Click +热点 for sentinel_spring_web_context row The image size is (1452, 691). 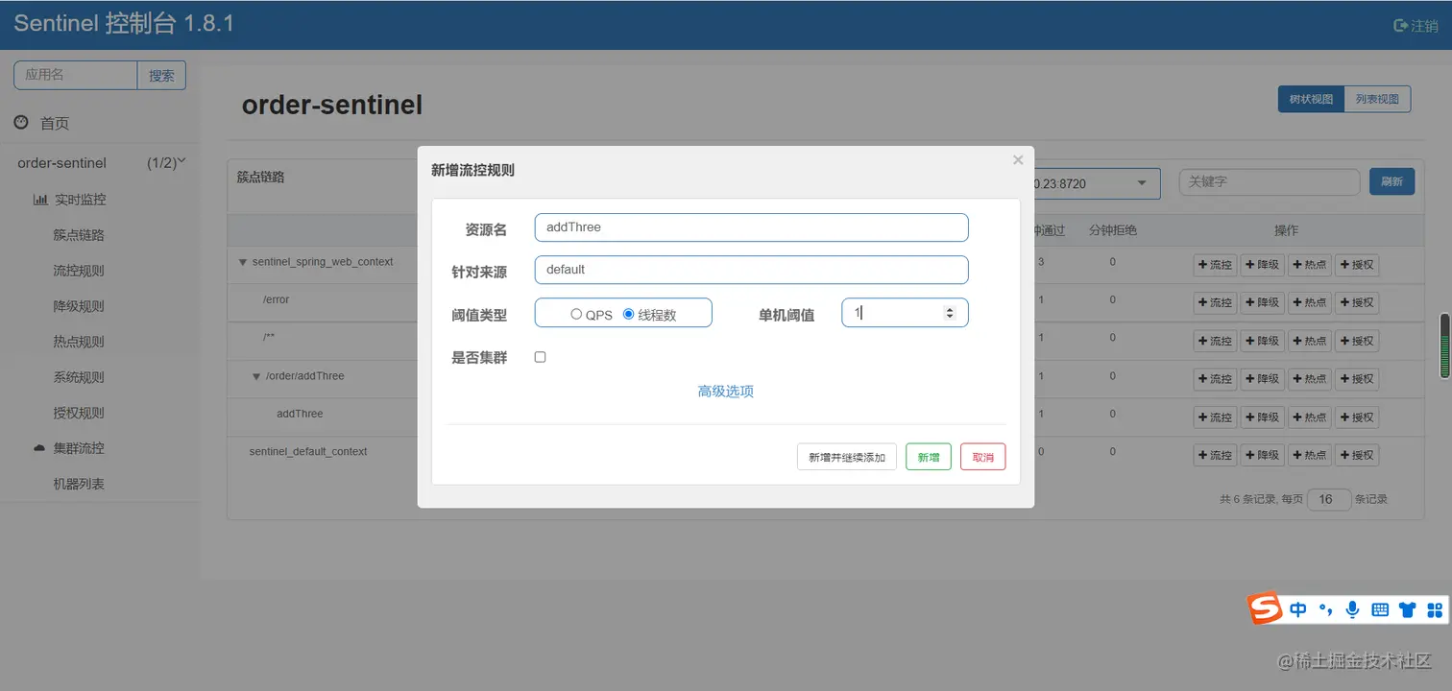pos(1309,265)
